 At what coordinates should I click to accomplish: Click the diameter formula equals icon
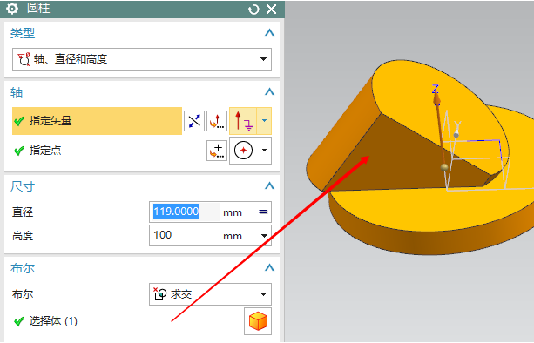click(x=263, y=212)
